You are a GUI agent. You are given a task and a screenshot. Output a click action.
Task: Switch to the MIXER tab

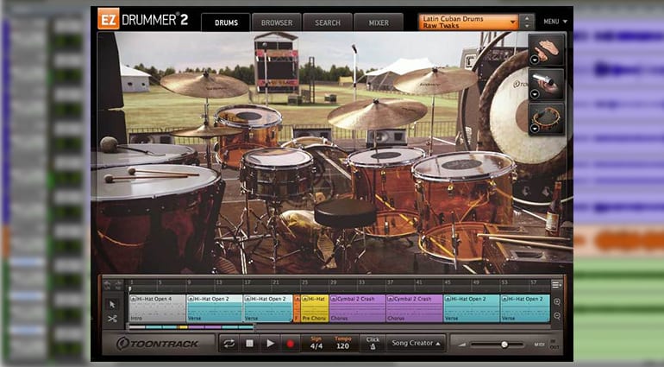(x=379, y=22)
